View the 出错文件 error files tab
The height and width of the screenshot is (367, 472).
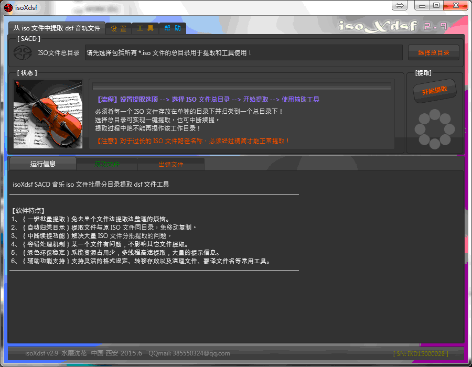171,164
